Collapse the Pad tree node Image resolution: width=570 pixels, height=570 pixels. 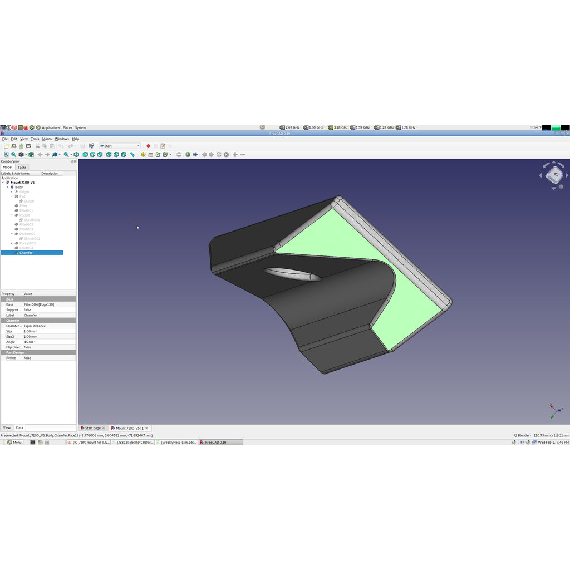pos(12,196)
